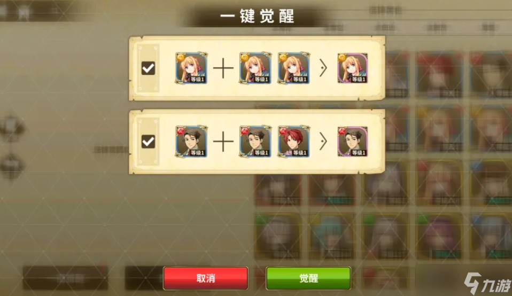
Task: Click arrow chevron in brown-haired man row
Action: (x=323, y=141)
